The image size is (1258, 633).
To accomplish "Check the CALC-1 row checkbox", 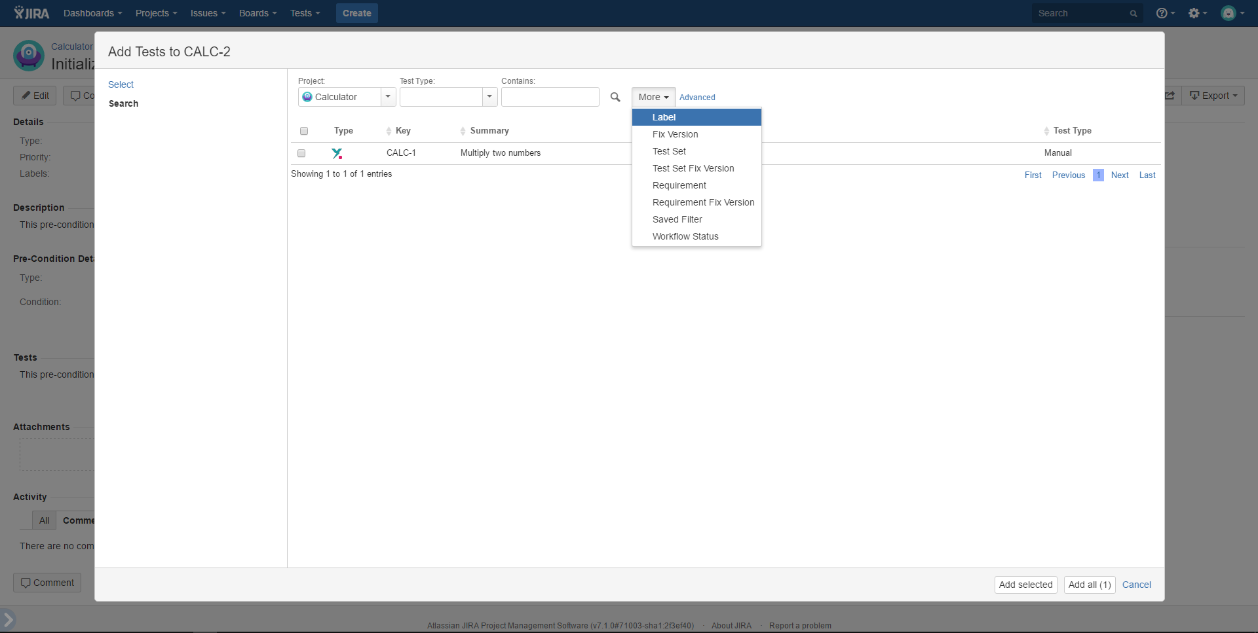I will pyautogui.click(x=301, y=153).
